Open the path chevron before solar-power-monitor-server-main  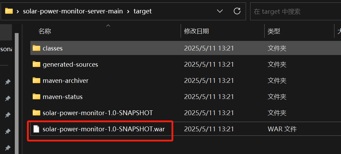coord(18,11)
